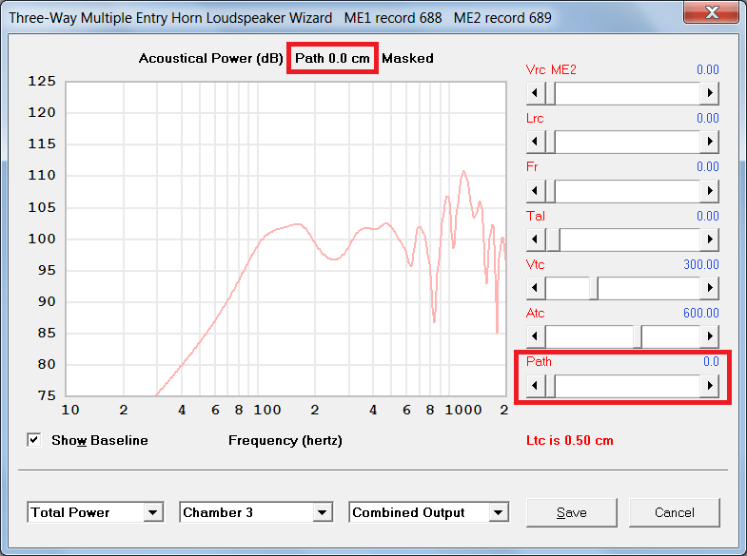
Task: Click the 'Path 0.0 cm' chart label
Action: click(x=332, y=58)
